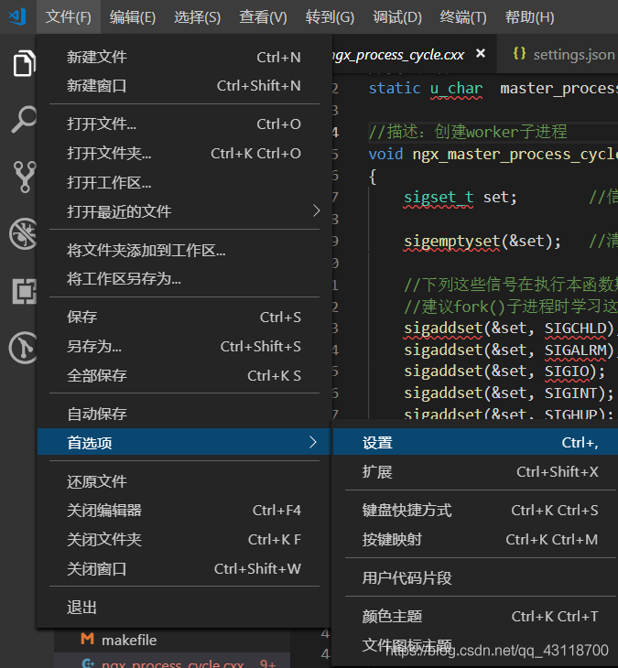Click sigemptyset(&set) call in code

click(482, 242)
